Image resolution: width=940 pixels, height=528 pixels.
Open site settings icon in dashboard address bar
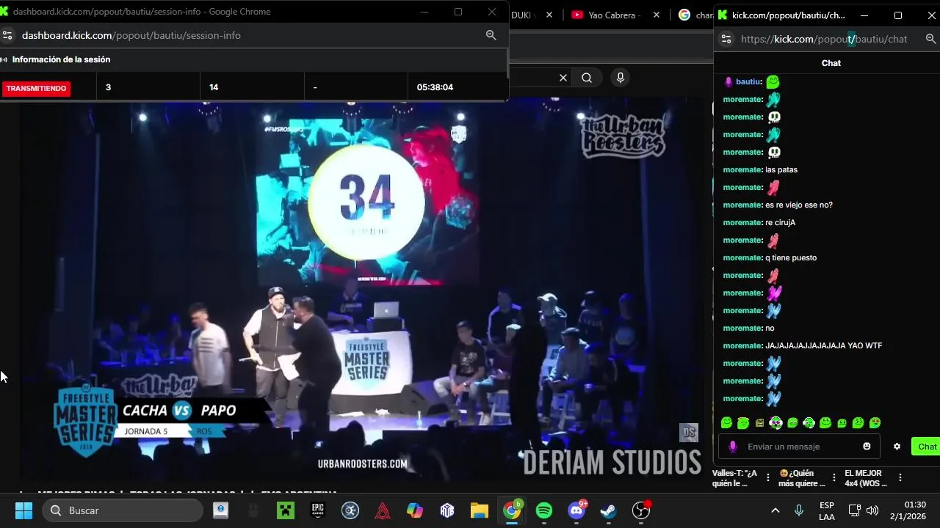[7, 35]
